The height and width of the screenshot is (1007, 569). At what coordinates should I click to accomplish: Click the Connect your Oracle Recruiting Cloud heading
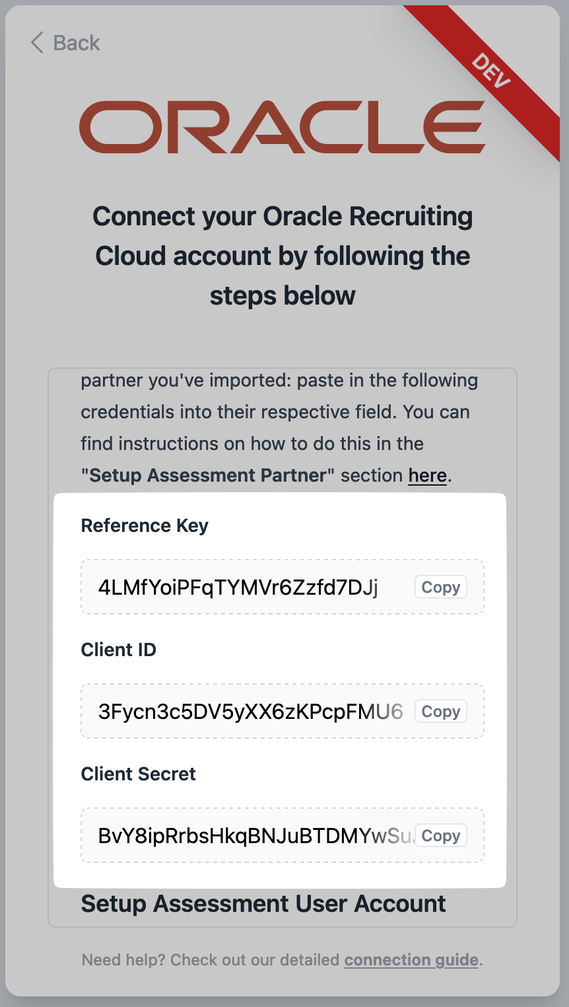[283, 256]
